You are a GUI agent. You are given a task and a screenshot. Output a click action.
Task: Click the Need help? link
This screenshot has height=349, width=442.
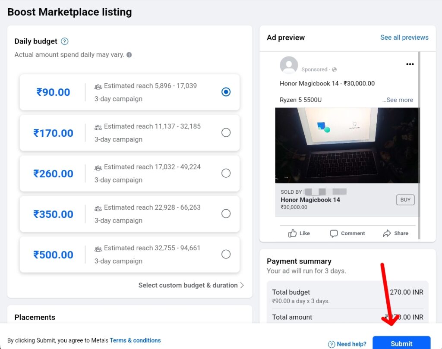coord(351,344)
